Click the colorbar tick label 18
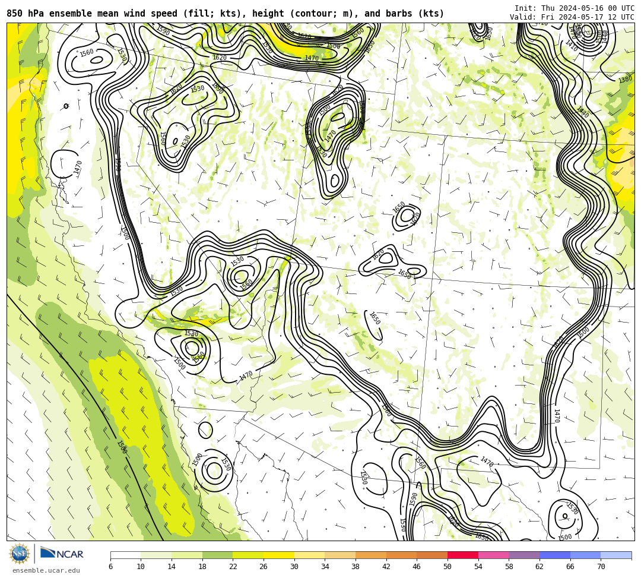 point(202,567)
